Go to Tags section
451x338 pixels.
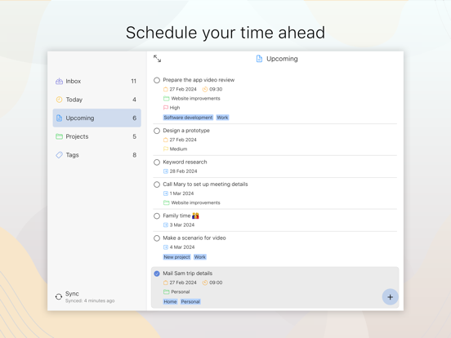tap(97, 155)
